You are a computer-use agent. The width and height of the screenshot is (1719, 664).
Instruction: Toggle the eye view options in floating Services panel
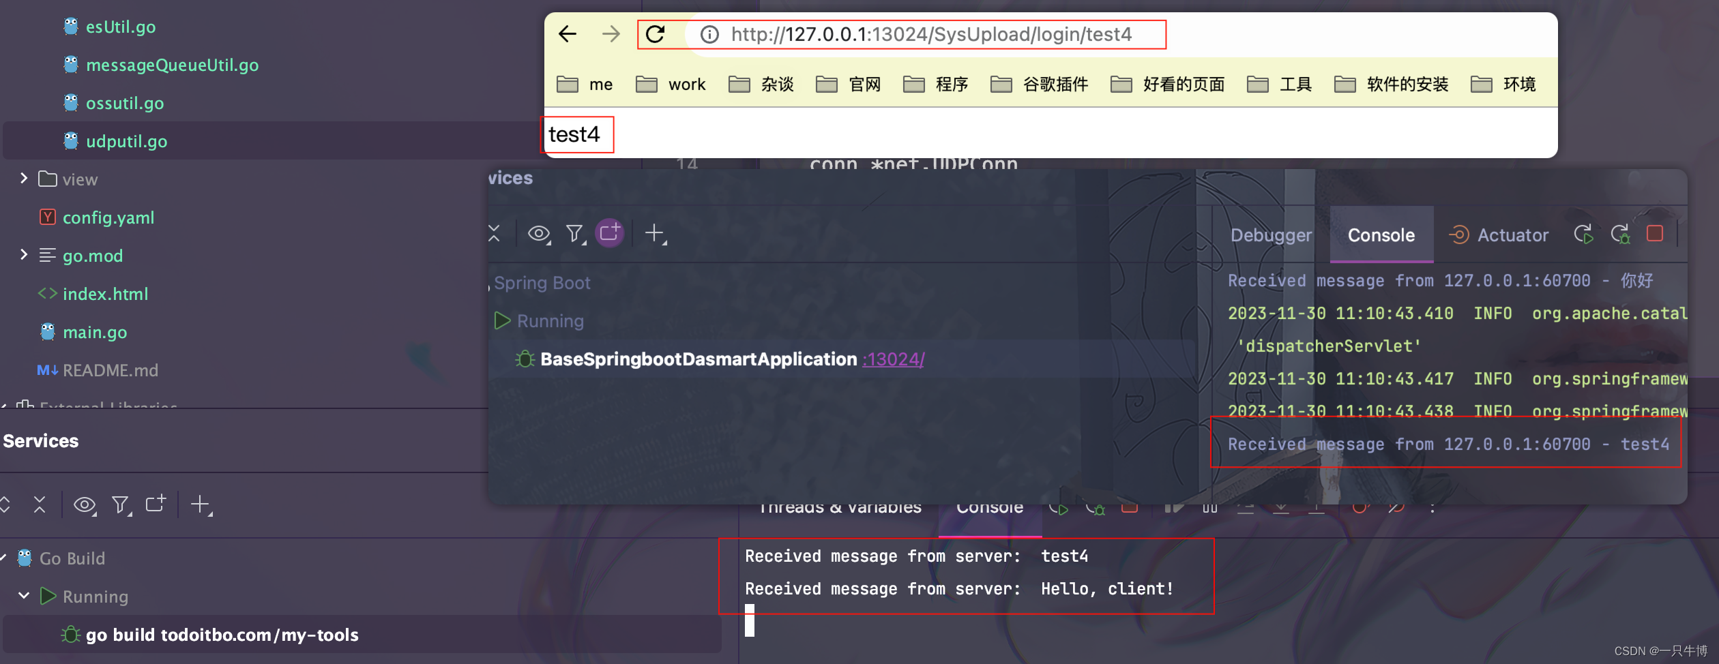[x=539, y=233]
